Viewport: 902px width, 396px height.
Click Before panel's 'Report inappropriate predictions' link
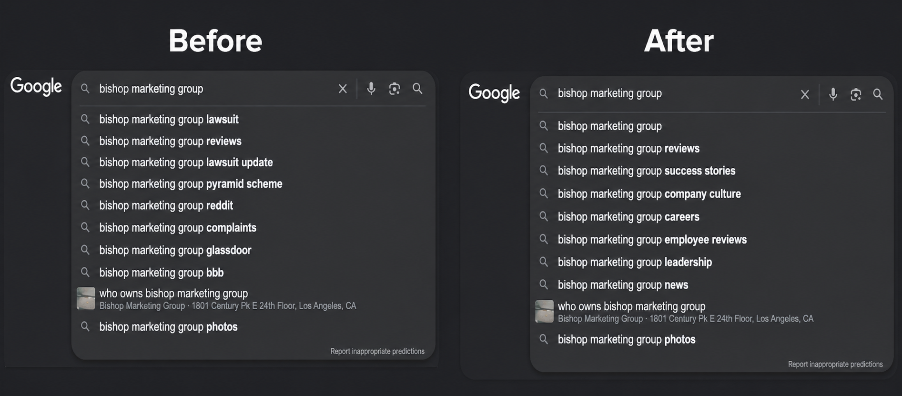(377, 351)
